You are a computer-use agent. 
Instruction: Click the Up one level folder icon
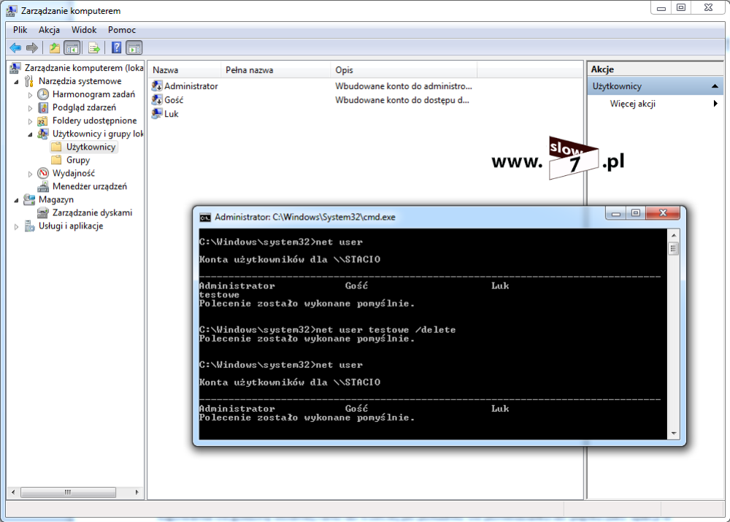coord(55,47)
